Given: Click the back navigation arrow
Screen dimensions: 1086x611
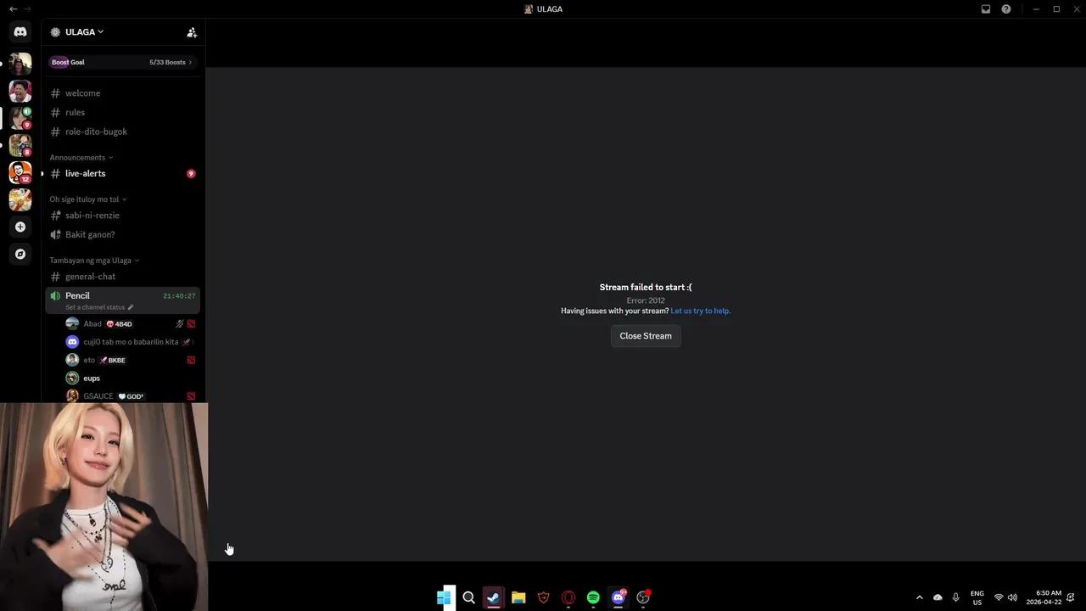Looking at the screenshot, I should click(13, 9).
